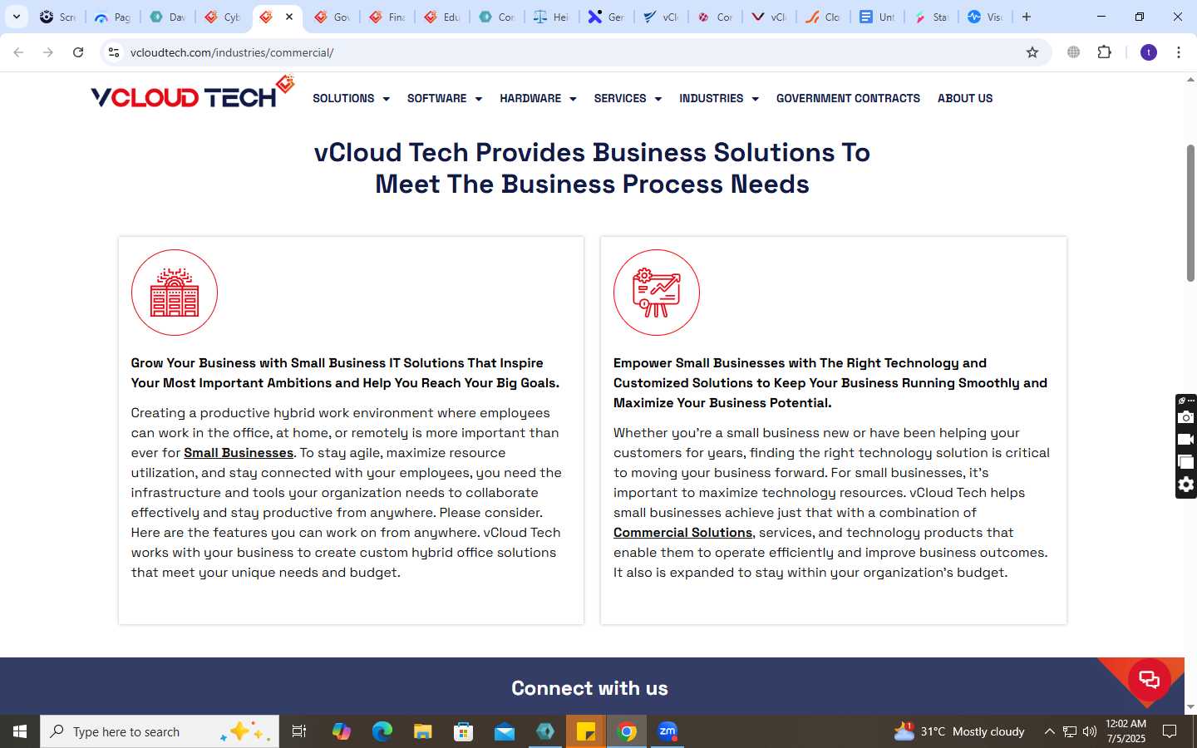
Task: Switch to the 'Scr' tab
Action: (x=58, y=17)
